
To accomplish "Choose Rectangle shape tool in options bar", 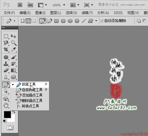I will [x=56, y=21].
